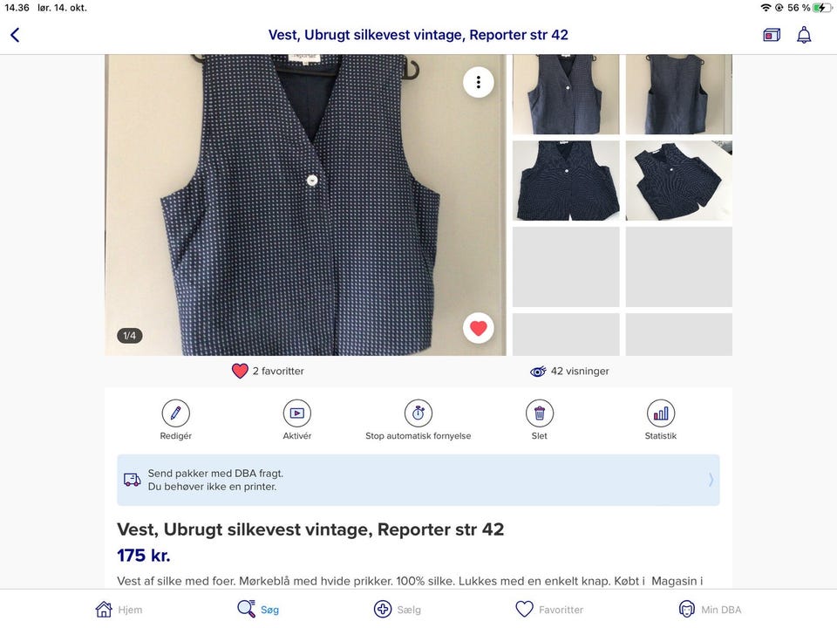Open the notifications bell icon
Image resolution: width=837 pixels, height=628 pixels.
[x=804, y=35]
